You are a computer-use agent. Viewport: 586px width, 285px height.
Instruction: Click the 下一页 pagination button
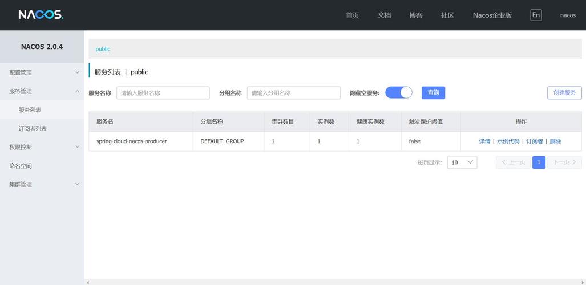pos(564,162)
